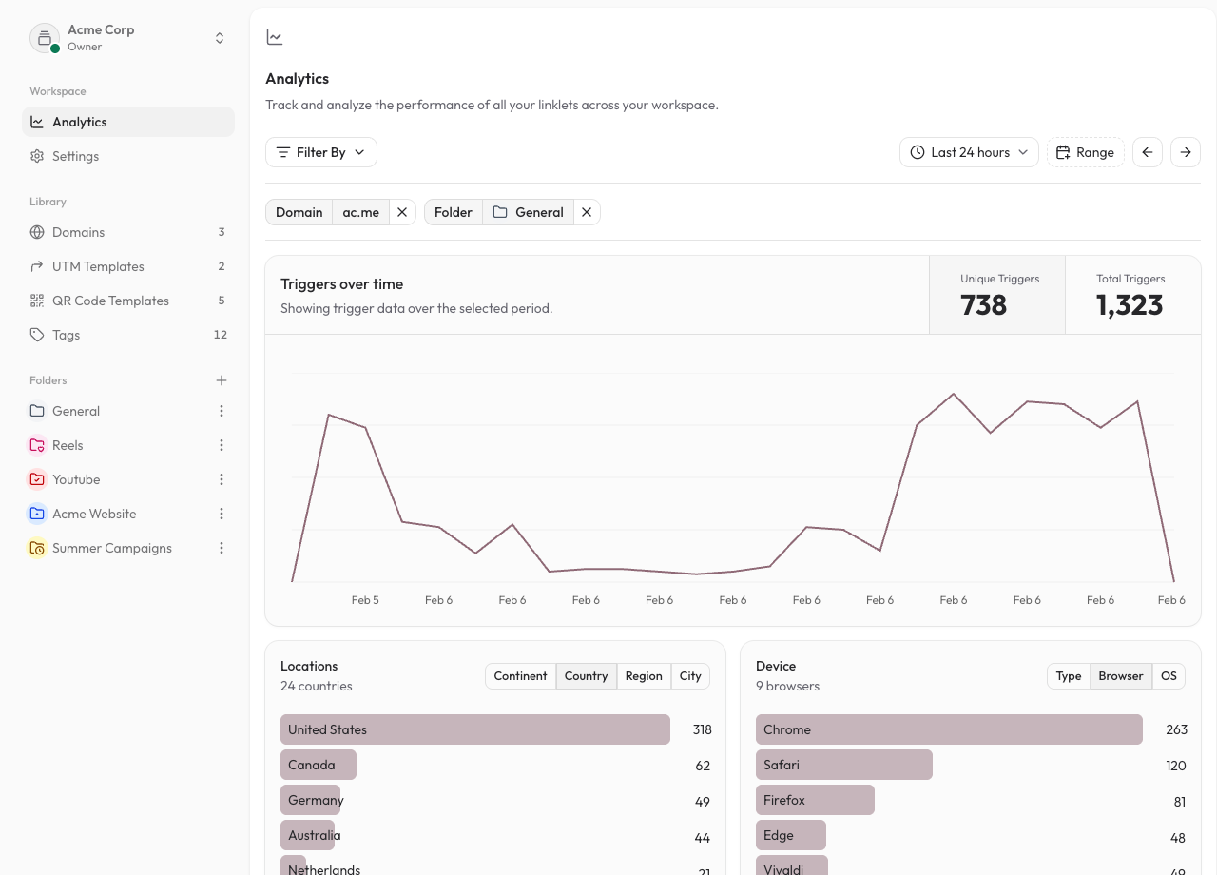Open Settings from the Workspace section
1217x875 pixels.
coord(75,156)
